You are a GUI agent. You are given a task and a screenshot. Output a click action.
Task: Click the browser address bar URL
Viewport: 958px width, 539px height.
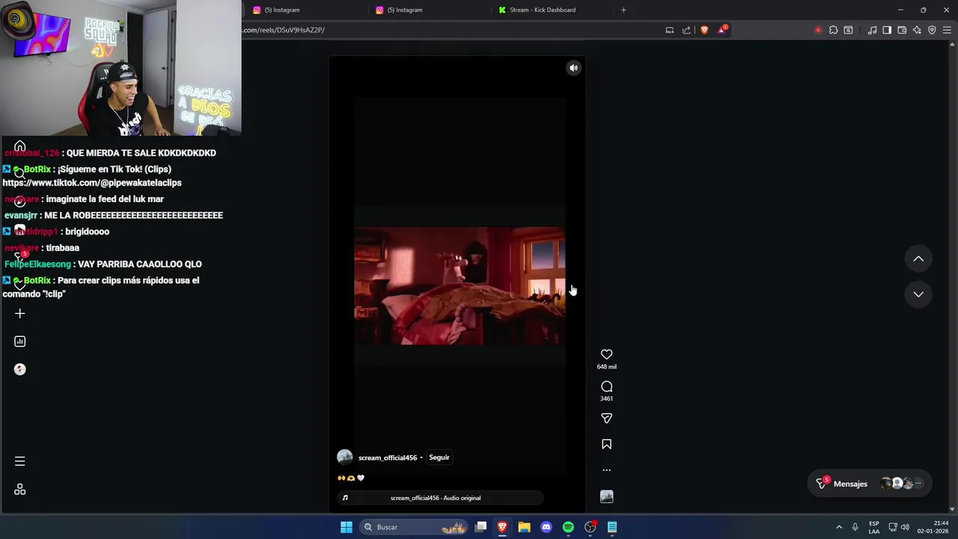tap(283, 30)
